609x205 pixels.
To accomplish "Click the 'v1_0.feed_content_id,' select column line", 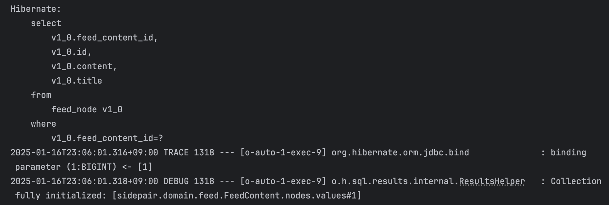I will (x=105, y=38).
